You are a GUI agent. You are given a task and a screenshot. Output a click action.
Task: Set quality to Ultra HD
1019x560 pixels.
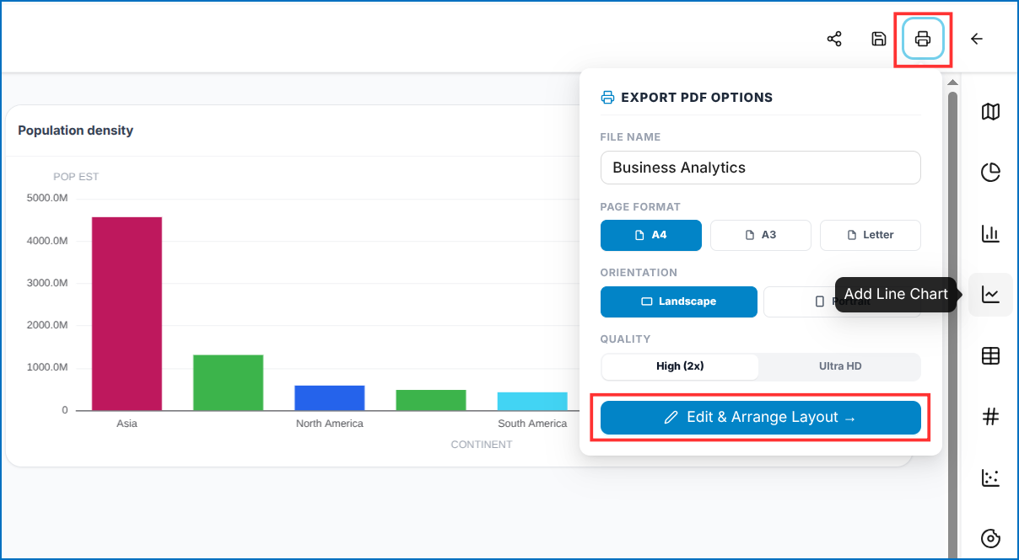840,366
